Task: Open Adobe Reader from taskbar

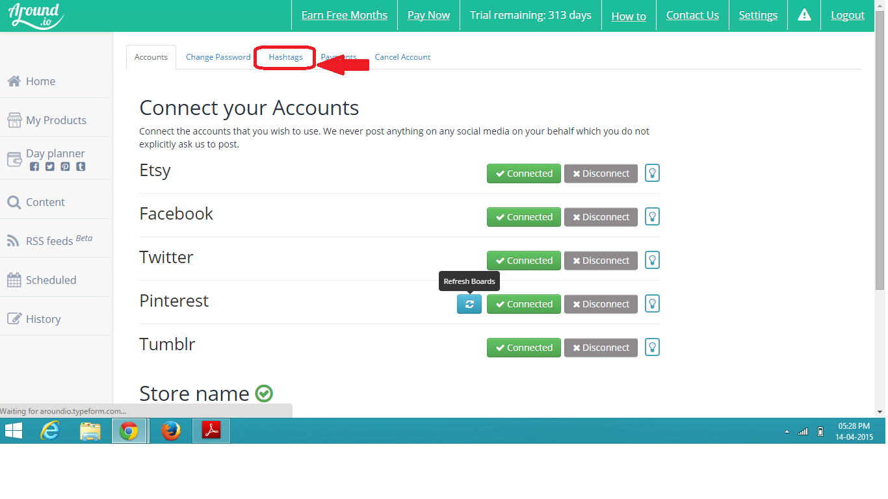Action: (x=211, y=431)
